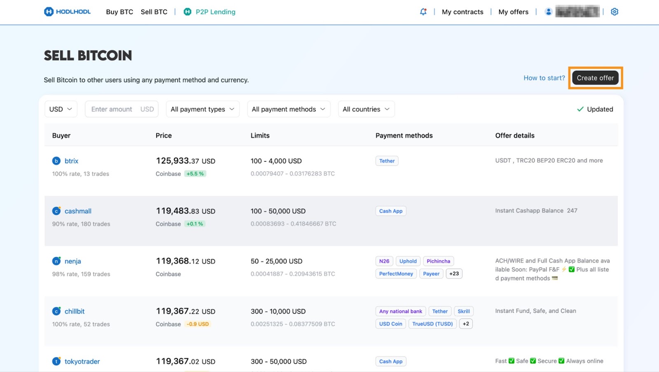Click the Price column header
The height and width of the screenshot is (372, 659).
(x=164, y=135)
